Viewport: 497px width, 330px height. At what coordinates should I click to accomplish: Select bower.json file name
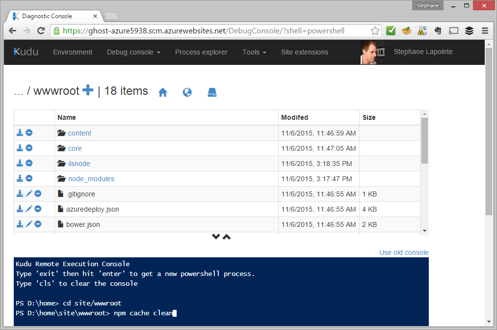coord(83,224)
